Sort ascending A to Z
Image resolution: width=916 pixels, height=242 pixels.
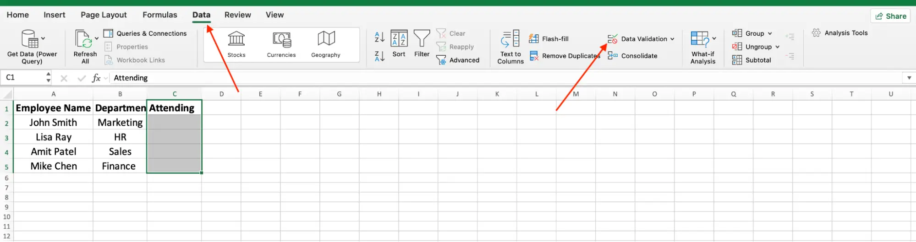point(379,37)
